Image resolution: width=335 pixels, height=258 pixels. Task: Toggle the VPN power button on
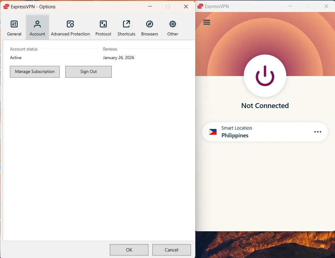tap(265, 76)
